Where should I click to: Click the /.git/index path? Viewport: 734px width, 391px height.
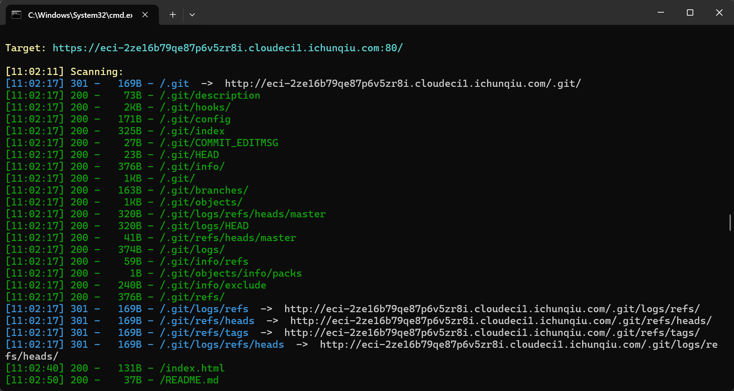(192, 131)
